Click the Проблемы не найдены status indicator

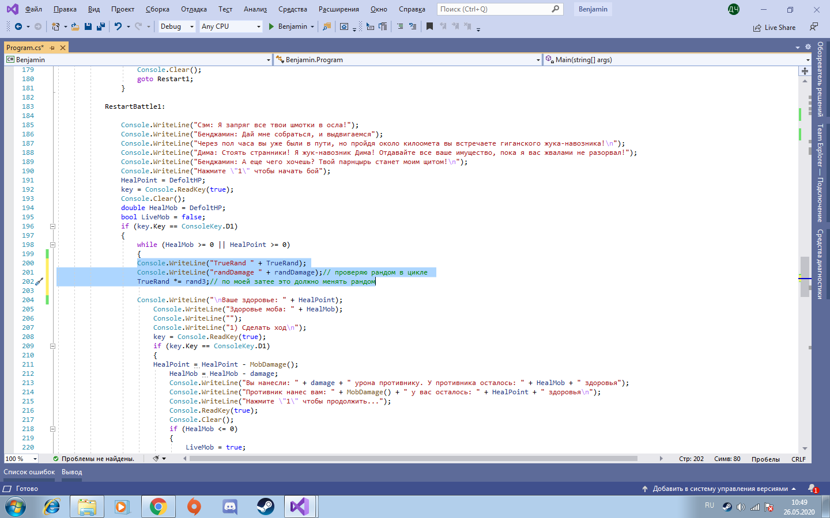pos(93,459)
